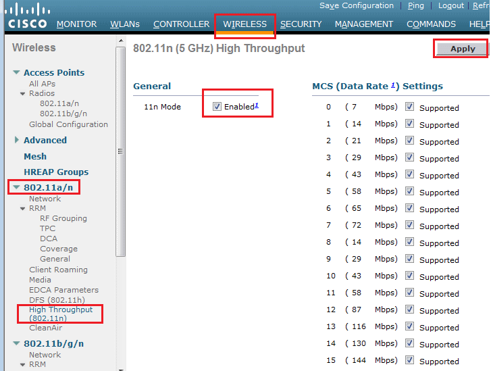The image size is (491, 371).
Task: Open footnote 1 next to Enabled
Action: tap(257, 105)
